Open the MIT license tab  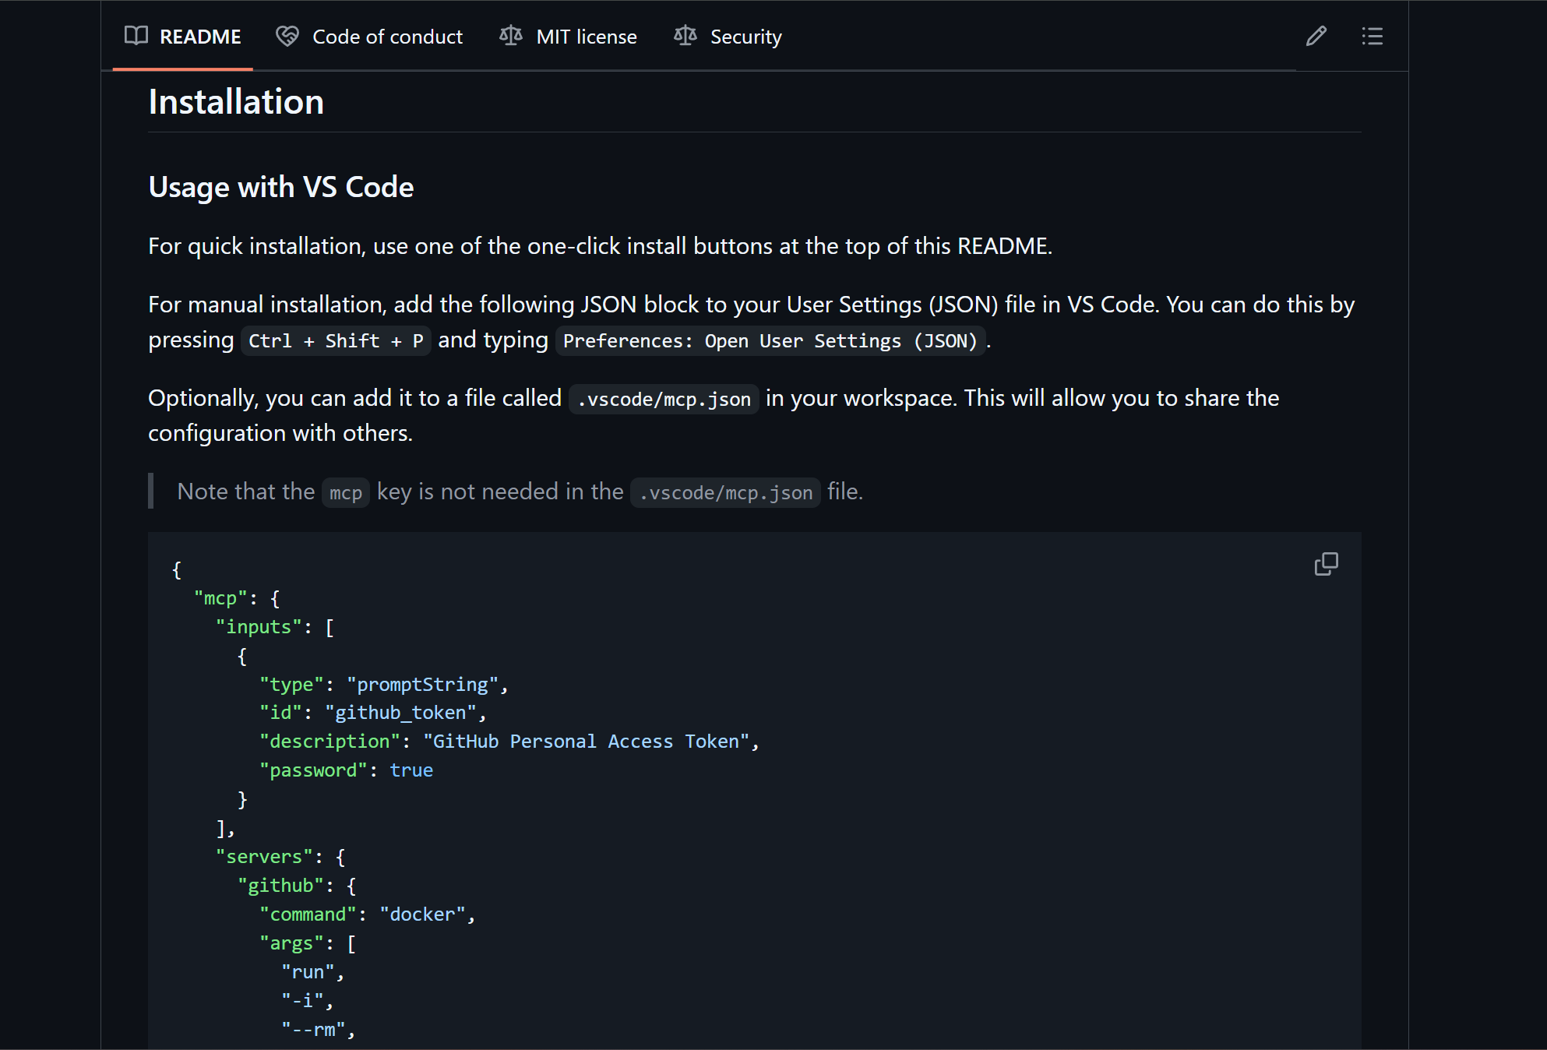point(586,37)
